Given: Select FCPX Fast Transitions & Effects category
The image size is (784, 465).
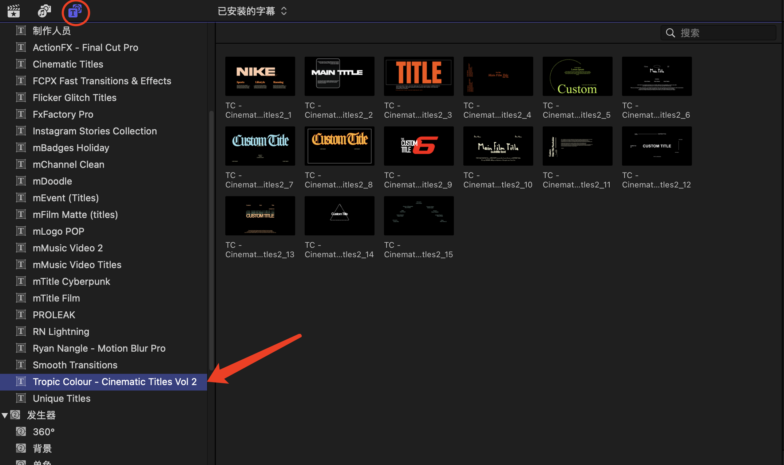Looking at the screenshot, I should (103, 81).
